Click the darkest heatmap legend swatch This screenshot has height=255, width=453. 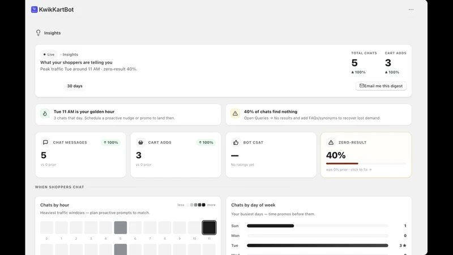[x=203, y=205]
